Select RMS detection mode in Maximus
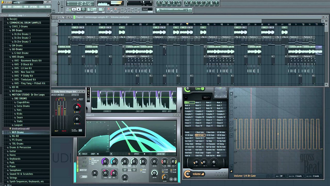The image size is (330, 186). coord(143,172)
